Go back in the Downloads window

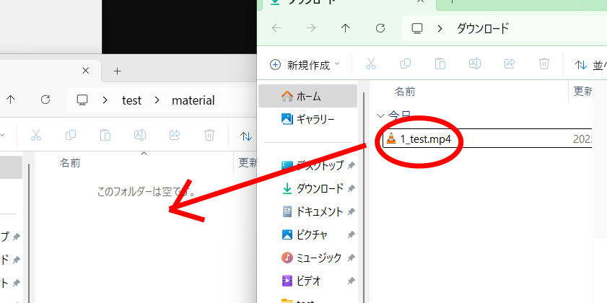(x=276, y=28)
